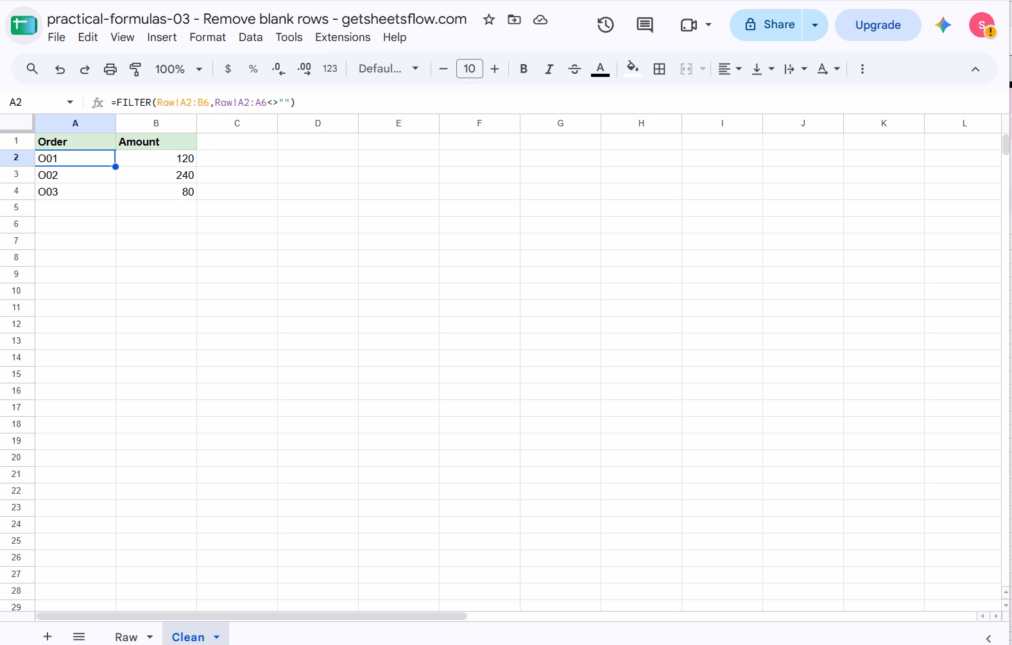Redo the last action
This screenshot has height=645, width=1012.
click(x=85, y=69)
